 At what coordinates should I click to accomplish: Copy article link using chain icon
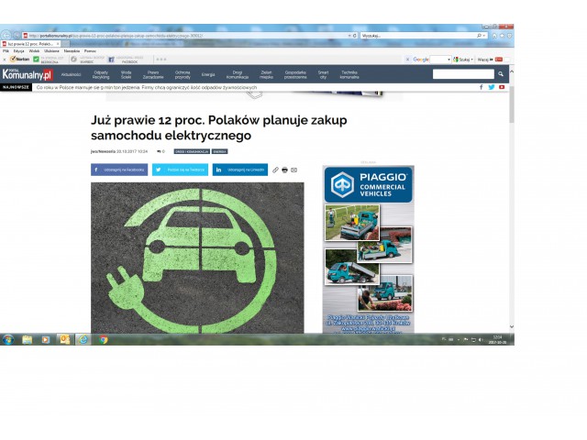[275, 170]
